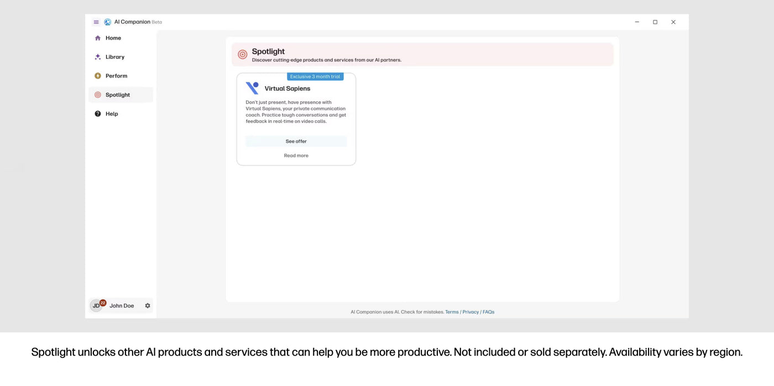774x386 pixels.
Task: Click 'AI Companion uses AI' disclaimer text
Action: click(397, 312)
